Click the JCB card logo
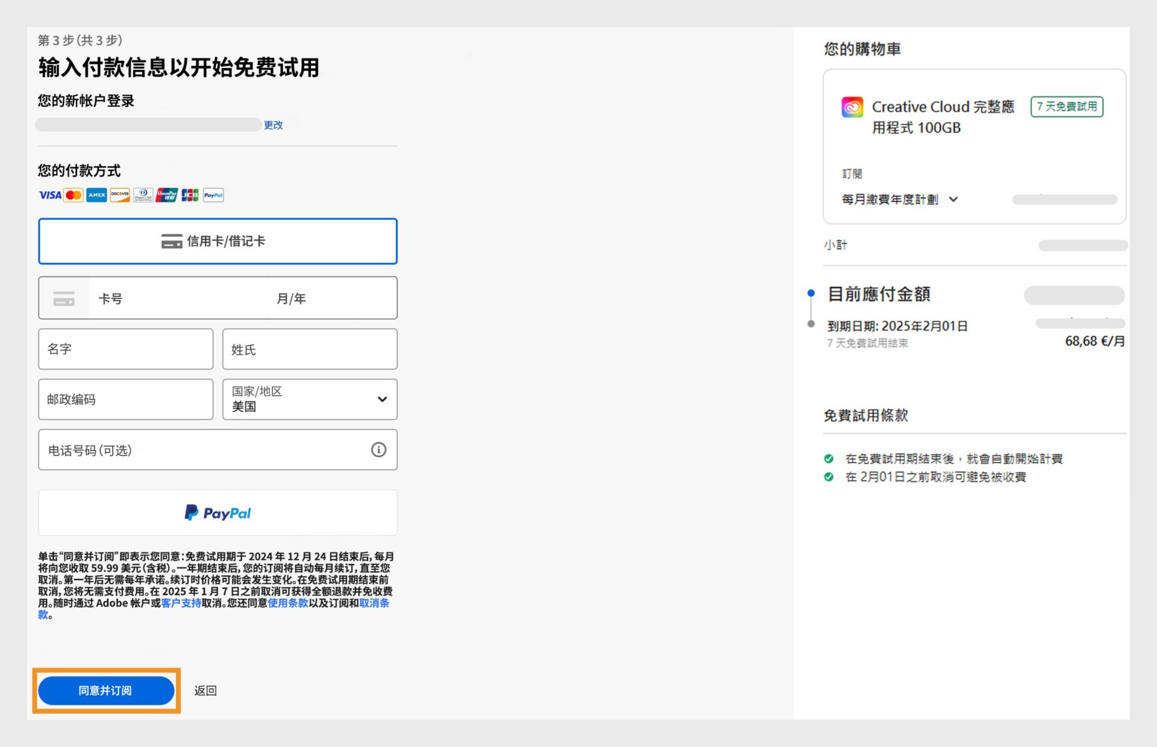1157x747 pixels. (190, 195)
